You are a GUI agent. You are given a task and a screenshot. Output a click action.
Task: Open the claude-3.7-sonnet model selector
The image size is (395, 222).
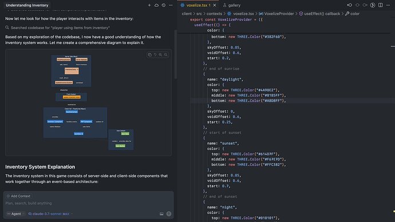pyautogui.click(x=50, y=213)
